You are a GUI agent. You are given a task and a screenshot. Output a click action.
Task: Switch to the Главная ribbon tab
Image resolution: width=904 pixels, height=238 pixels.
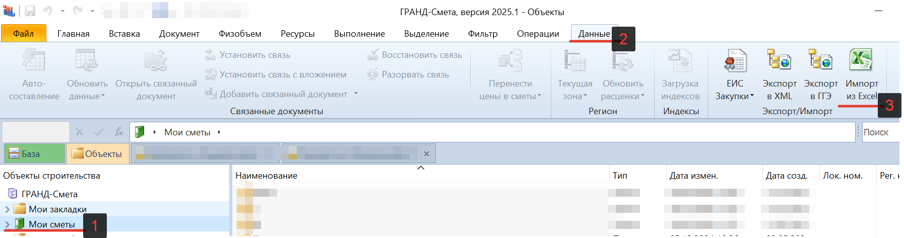click(74, 34)
